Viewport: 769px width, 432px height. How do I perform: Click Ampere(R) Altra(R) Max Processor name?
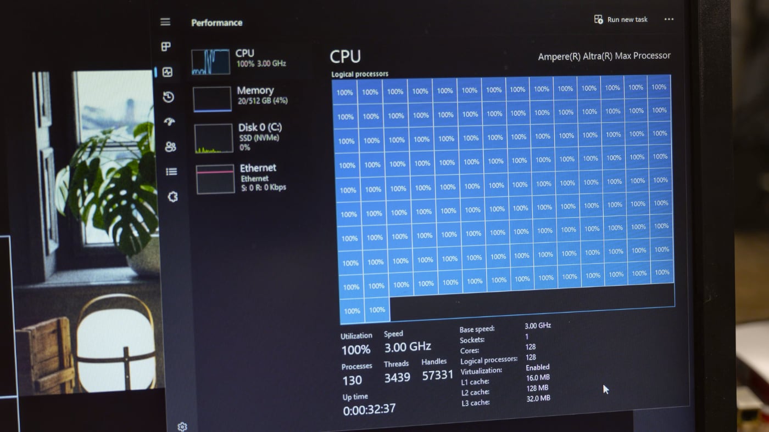point(604,56)
